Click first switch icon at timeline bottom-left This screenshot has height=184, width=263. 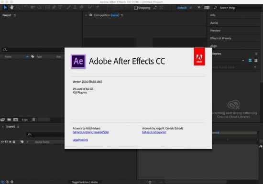[2, 182]
